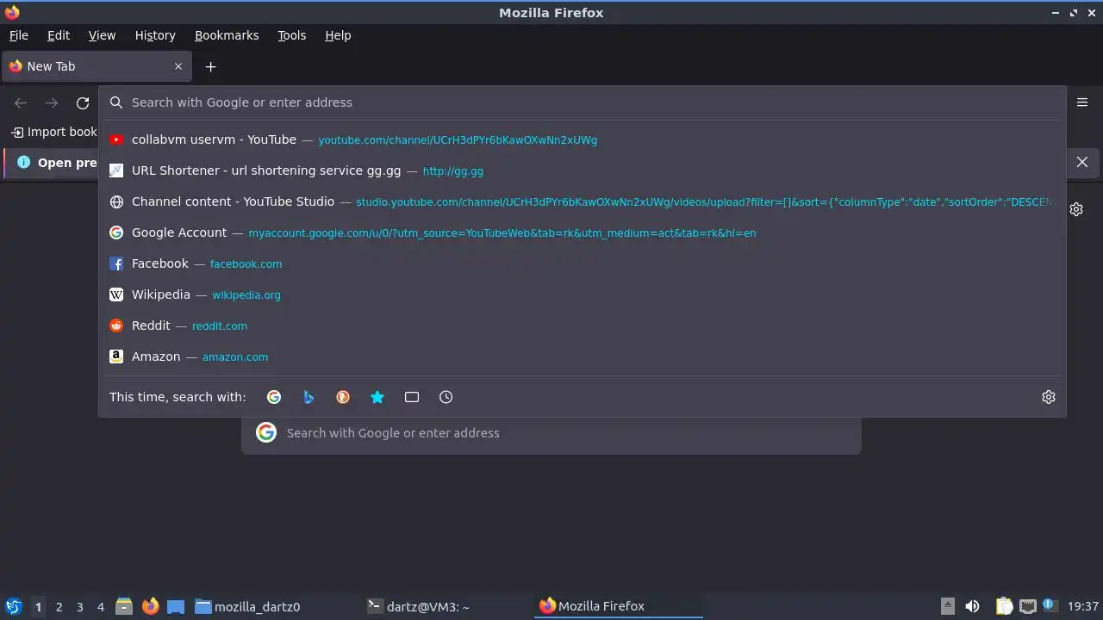1103x620 pixels.
Task: Click the back navigation arrow
Action: pos(21,102)
